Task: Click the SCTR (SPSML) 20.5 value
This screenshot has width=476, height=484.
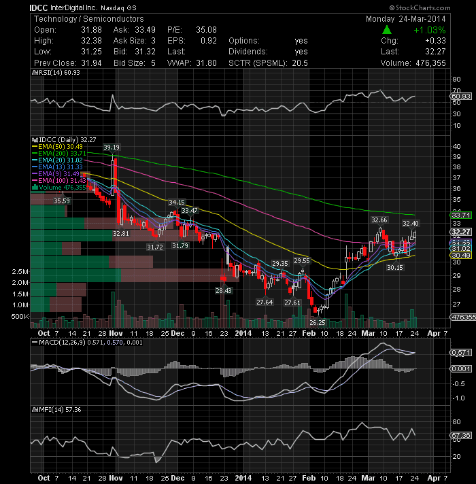Action: click(x=300, y=63)
